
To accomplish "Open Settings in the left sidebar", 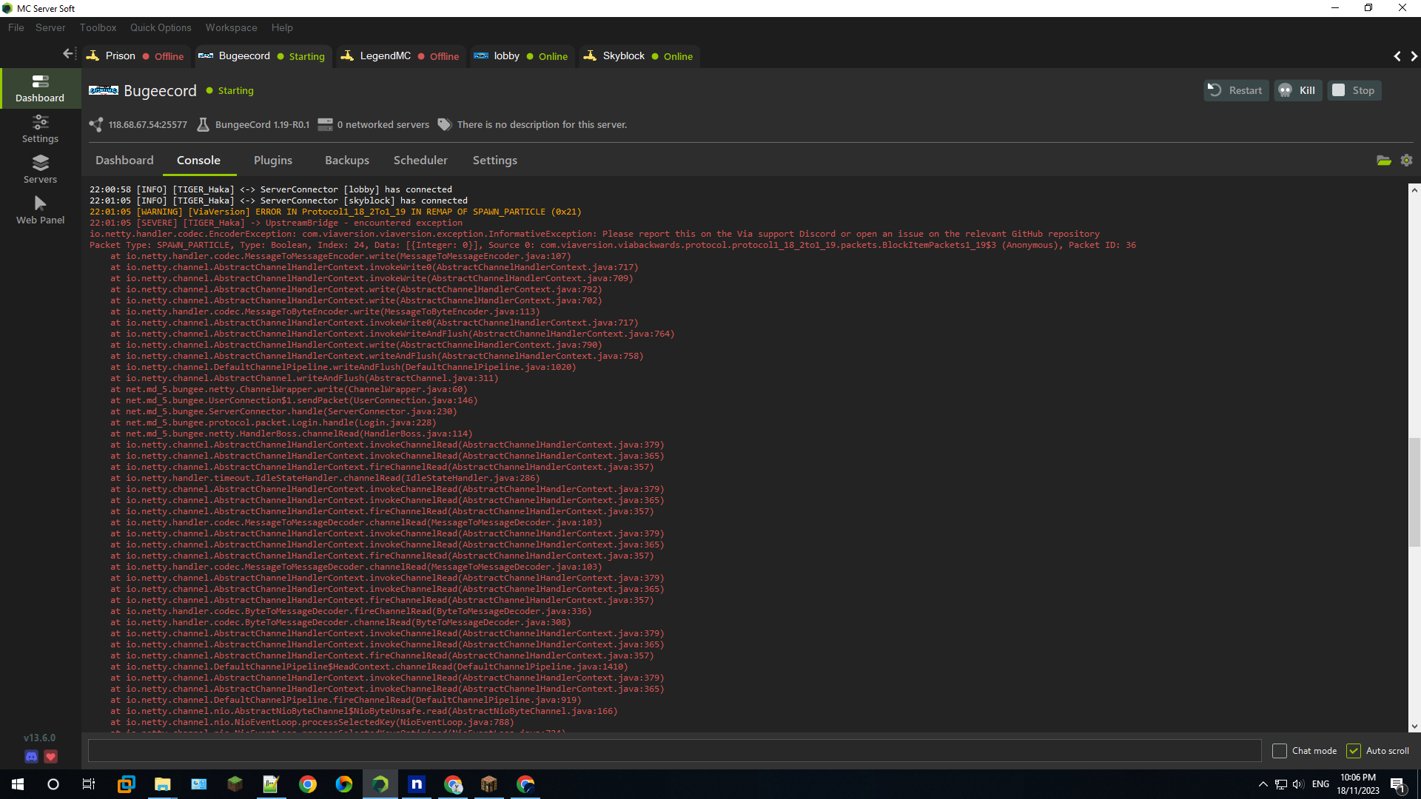I will pos(40,129).
